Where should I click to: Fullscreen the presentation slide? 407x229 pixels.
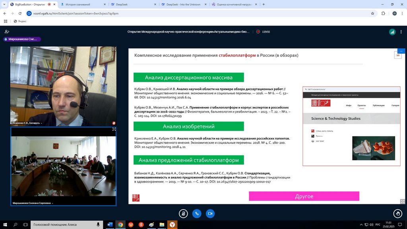pyautogui.click(x=403, y=202)
